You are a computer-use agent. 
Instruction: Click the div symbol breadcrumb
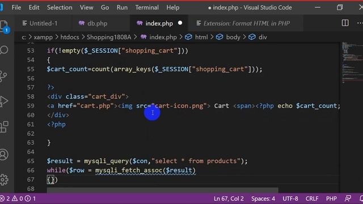pyautogui.click(x=258, y=37)
